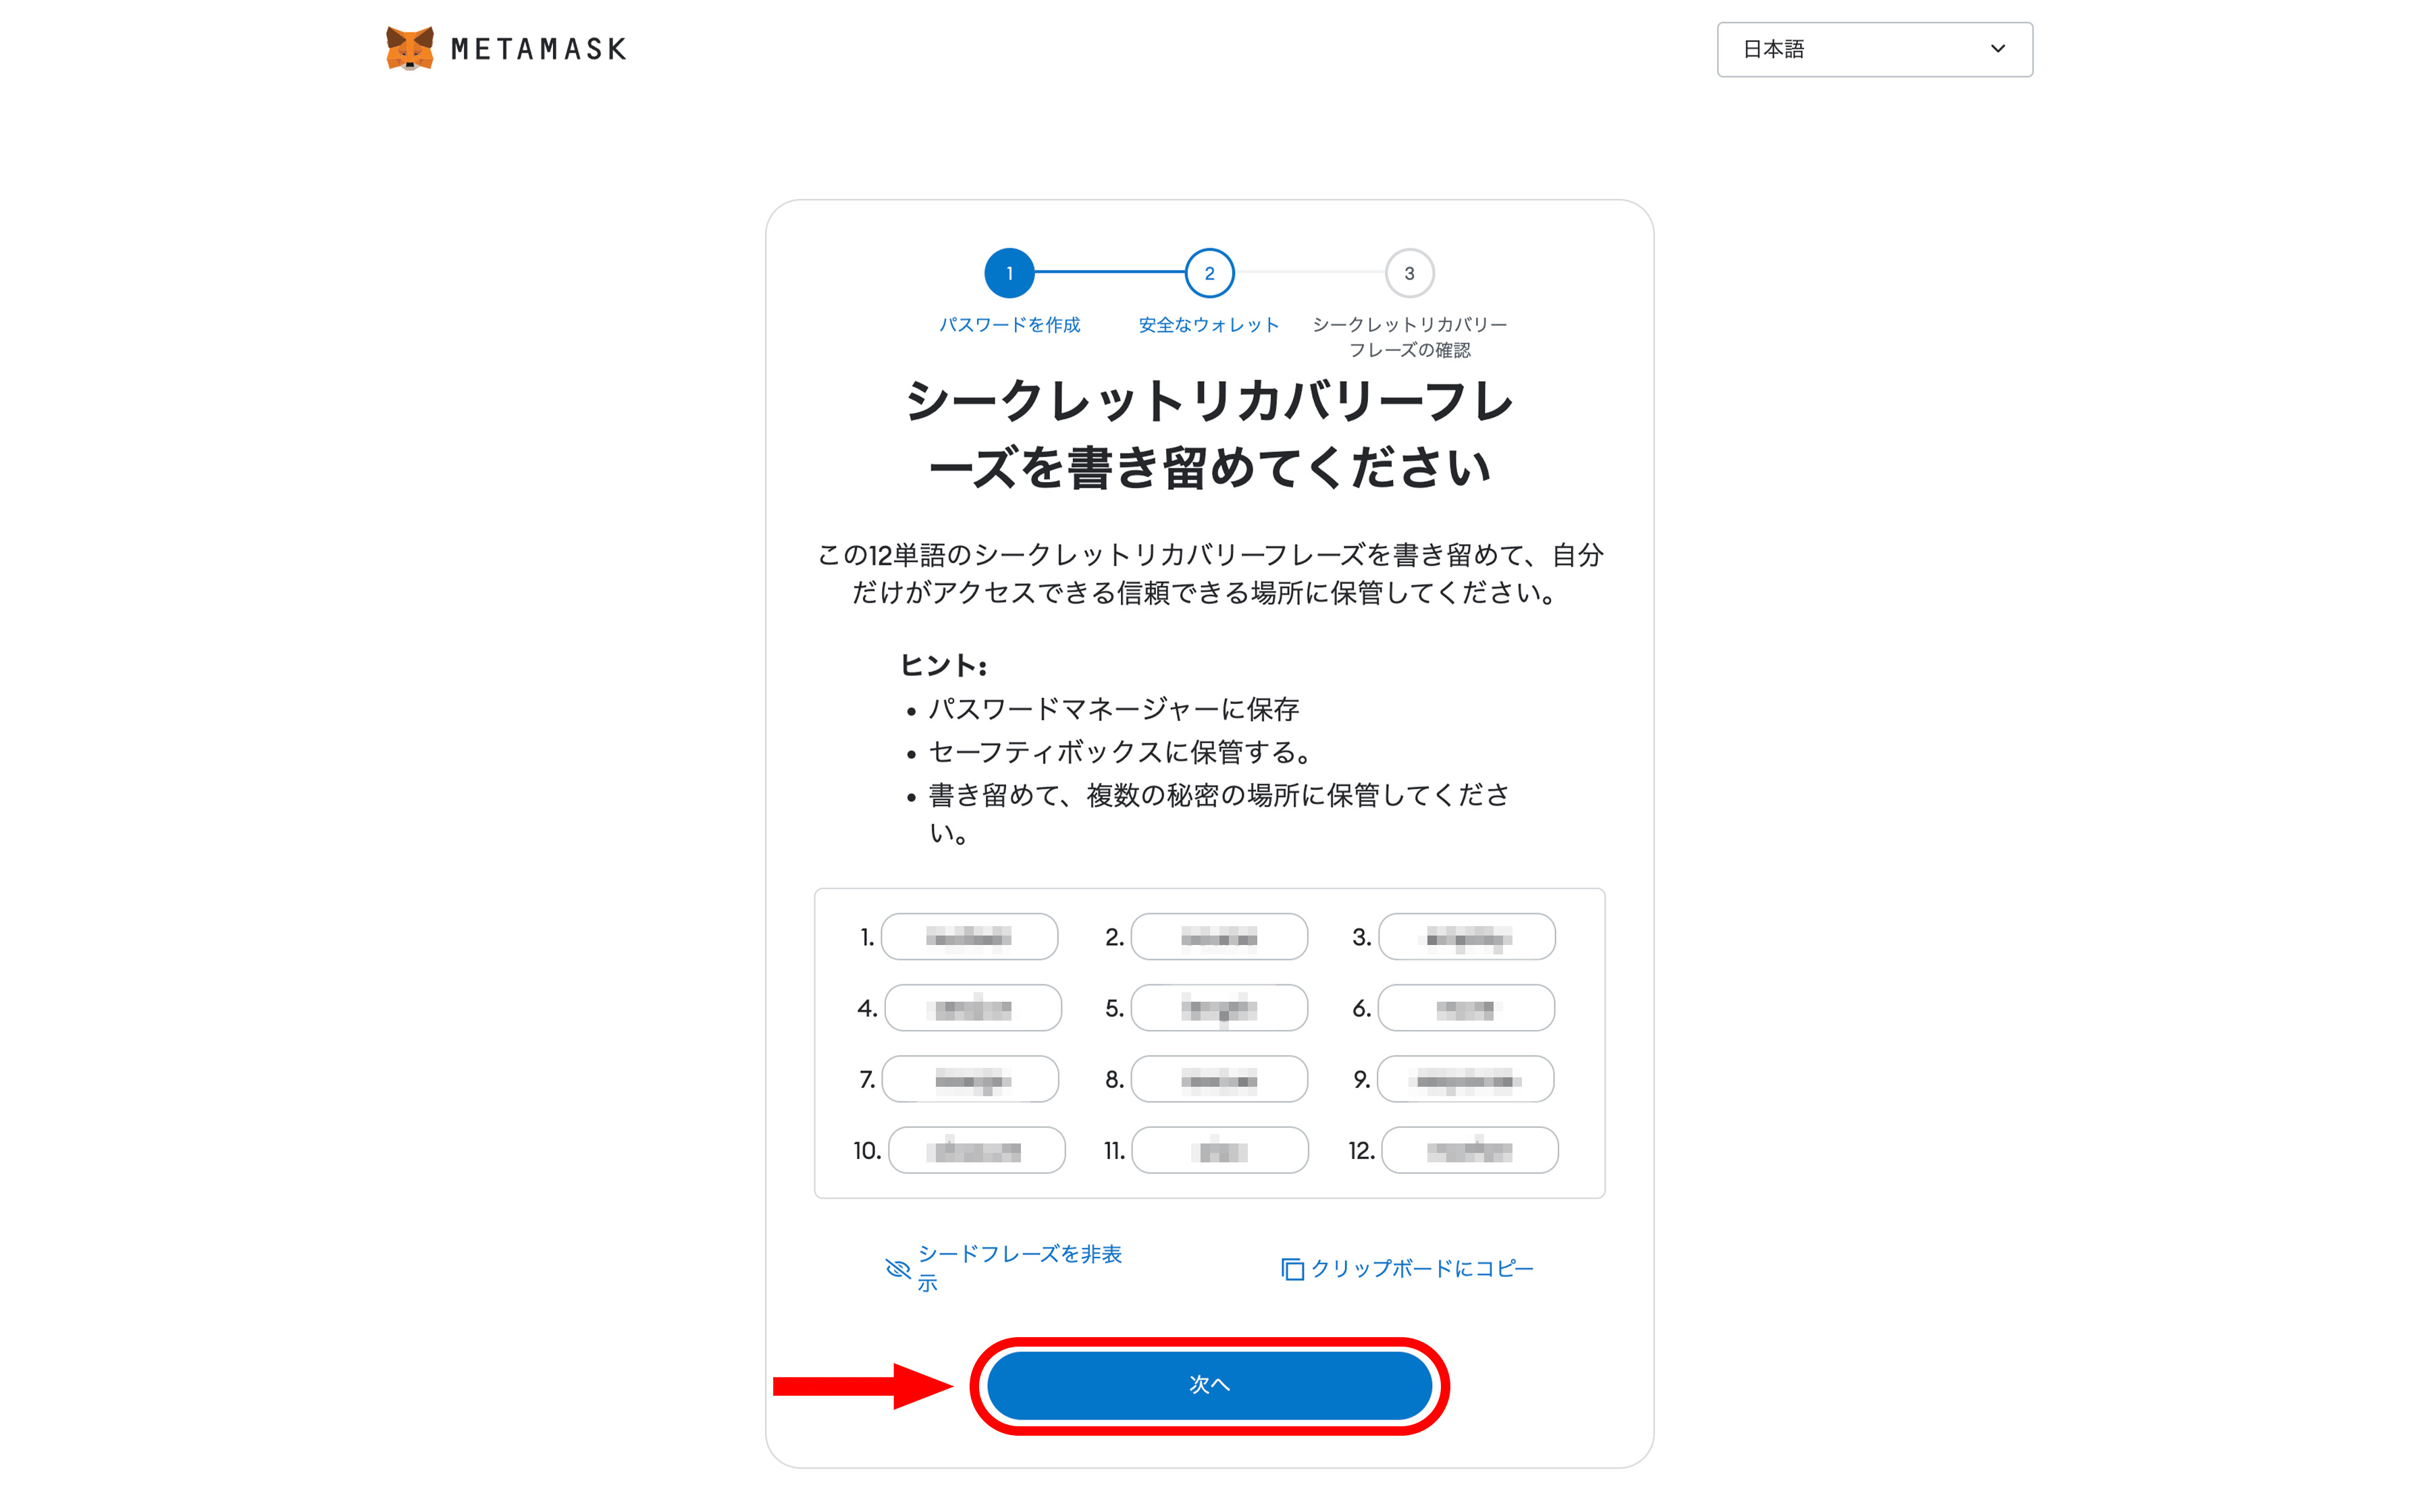Click seed phrase word box number 1
2420x1512 pixels.
tap(969, 937)
